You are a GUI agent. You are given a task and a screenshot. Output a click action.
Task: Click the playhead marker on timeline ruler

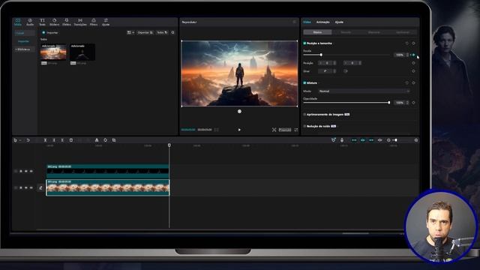(x=169, y=145)
